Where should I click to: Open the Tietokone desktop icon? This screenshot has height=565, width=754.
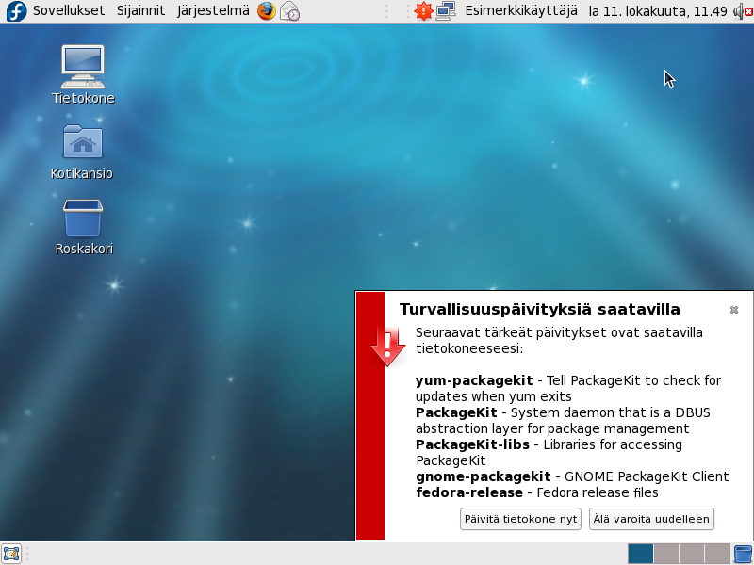[83, 71]
